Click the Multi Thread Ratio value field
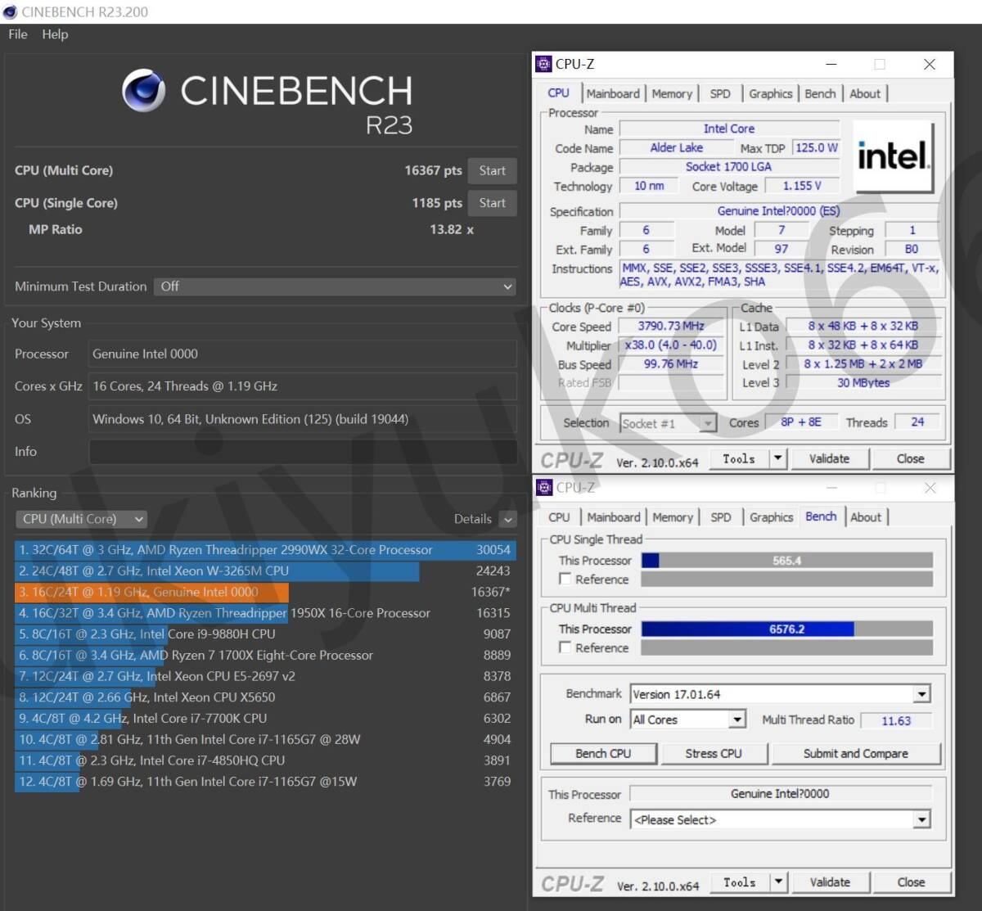Viewport: 982px width, 911px height. pyautogui.click(x=896, y=721)
